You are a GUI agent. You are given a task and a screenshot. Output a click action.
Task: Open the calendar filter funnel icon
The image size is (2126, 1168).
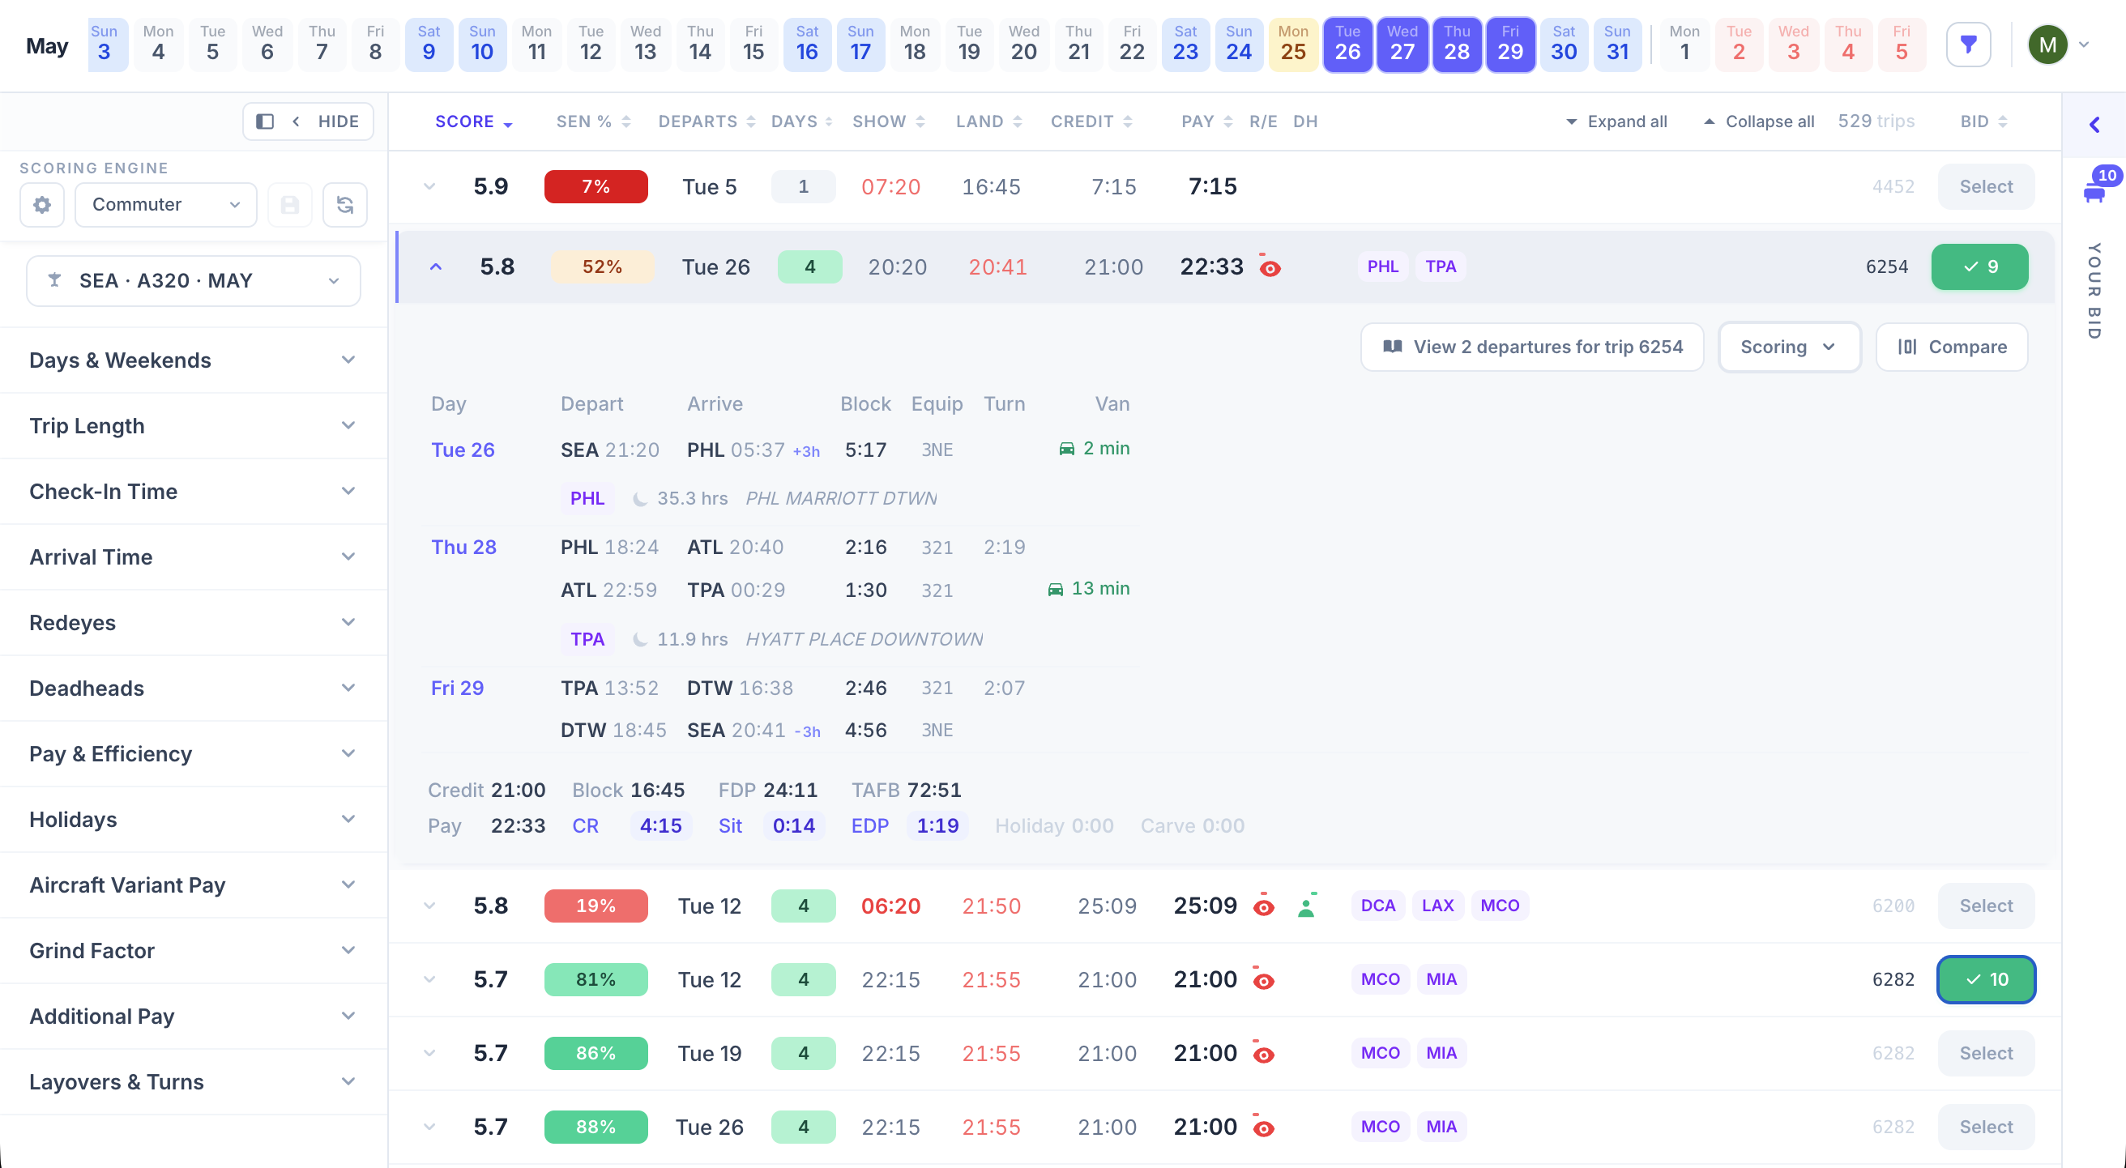1968,45
